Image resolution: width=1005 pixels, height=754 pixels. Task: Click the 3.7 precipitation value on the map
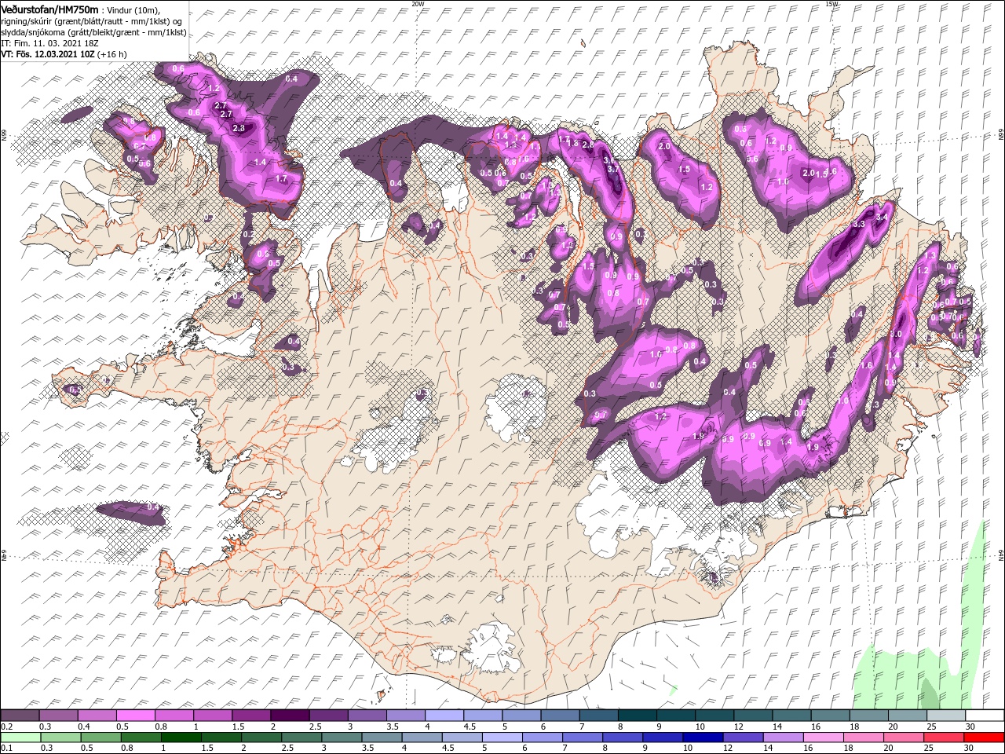coord(613,168)
